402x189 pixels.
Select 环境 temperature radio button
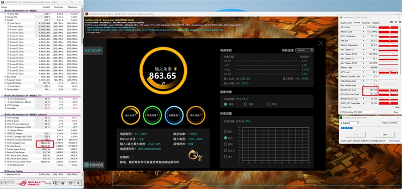269,104
